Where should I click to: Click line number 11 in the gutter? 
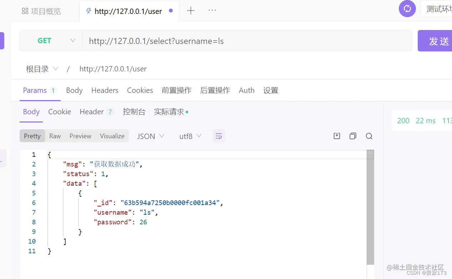[32, 251]
